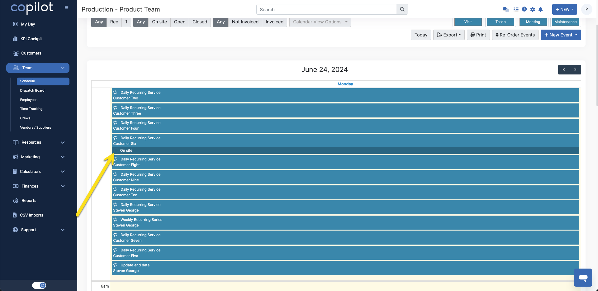Image resolution: width=598 pixels, height=291 pixels.
Task: Click the Calculators icon in sidebar
Action: tap(15, 171)
